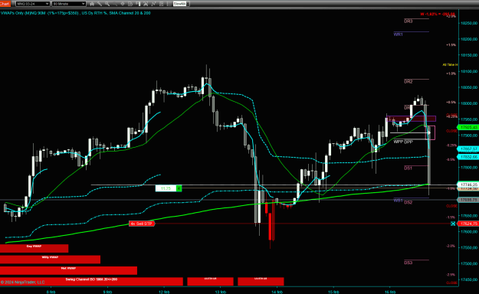Image resolution: width=479 pixels, height=294 pixels.
Task: Click the 18000,00 price axis label
Action: (x=469, y=103)
